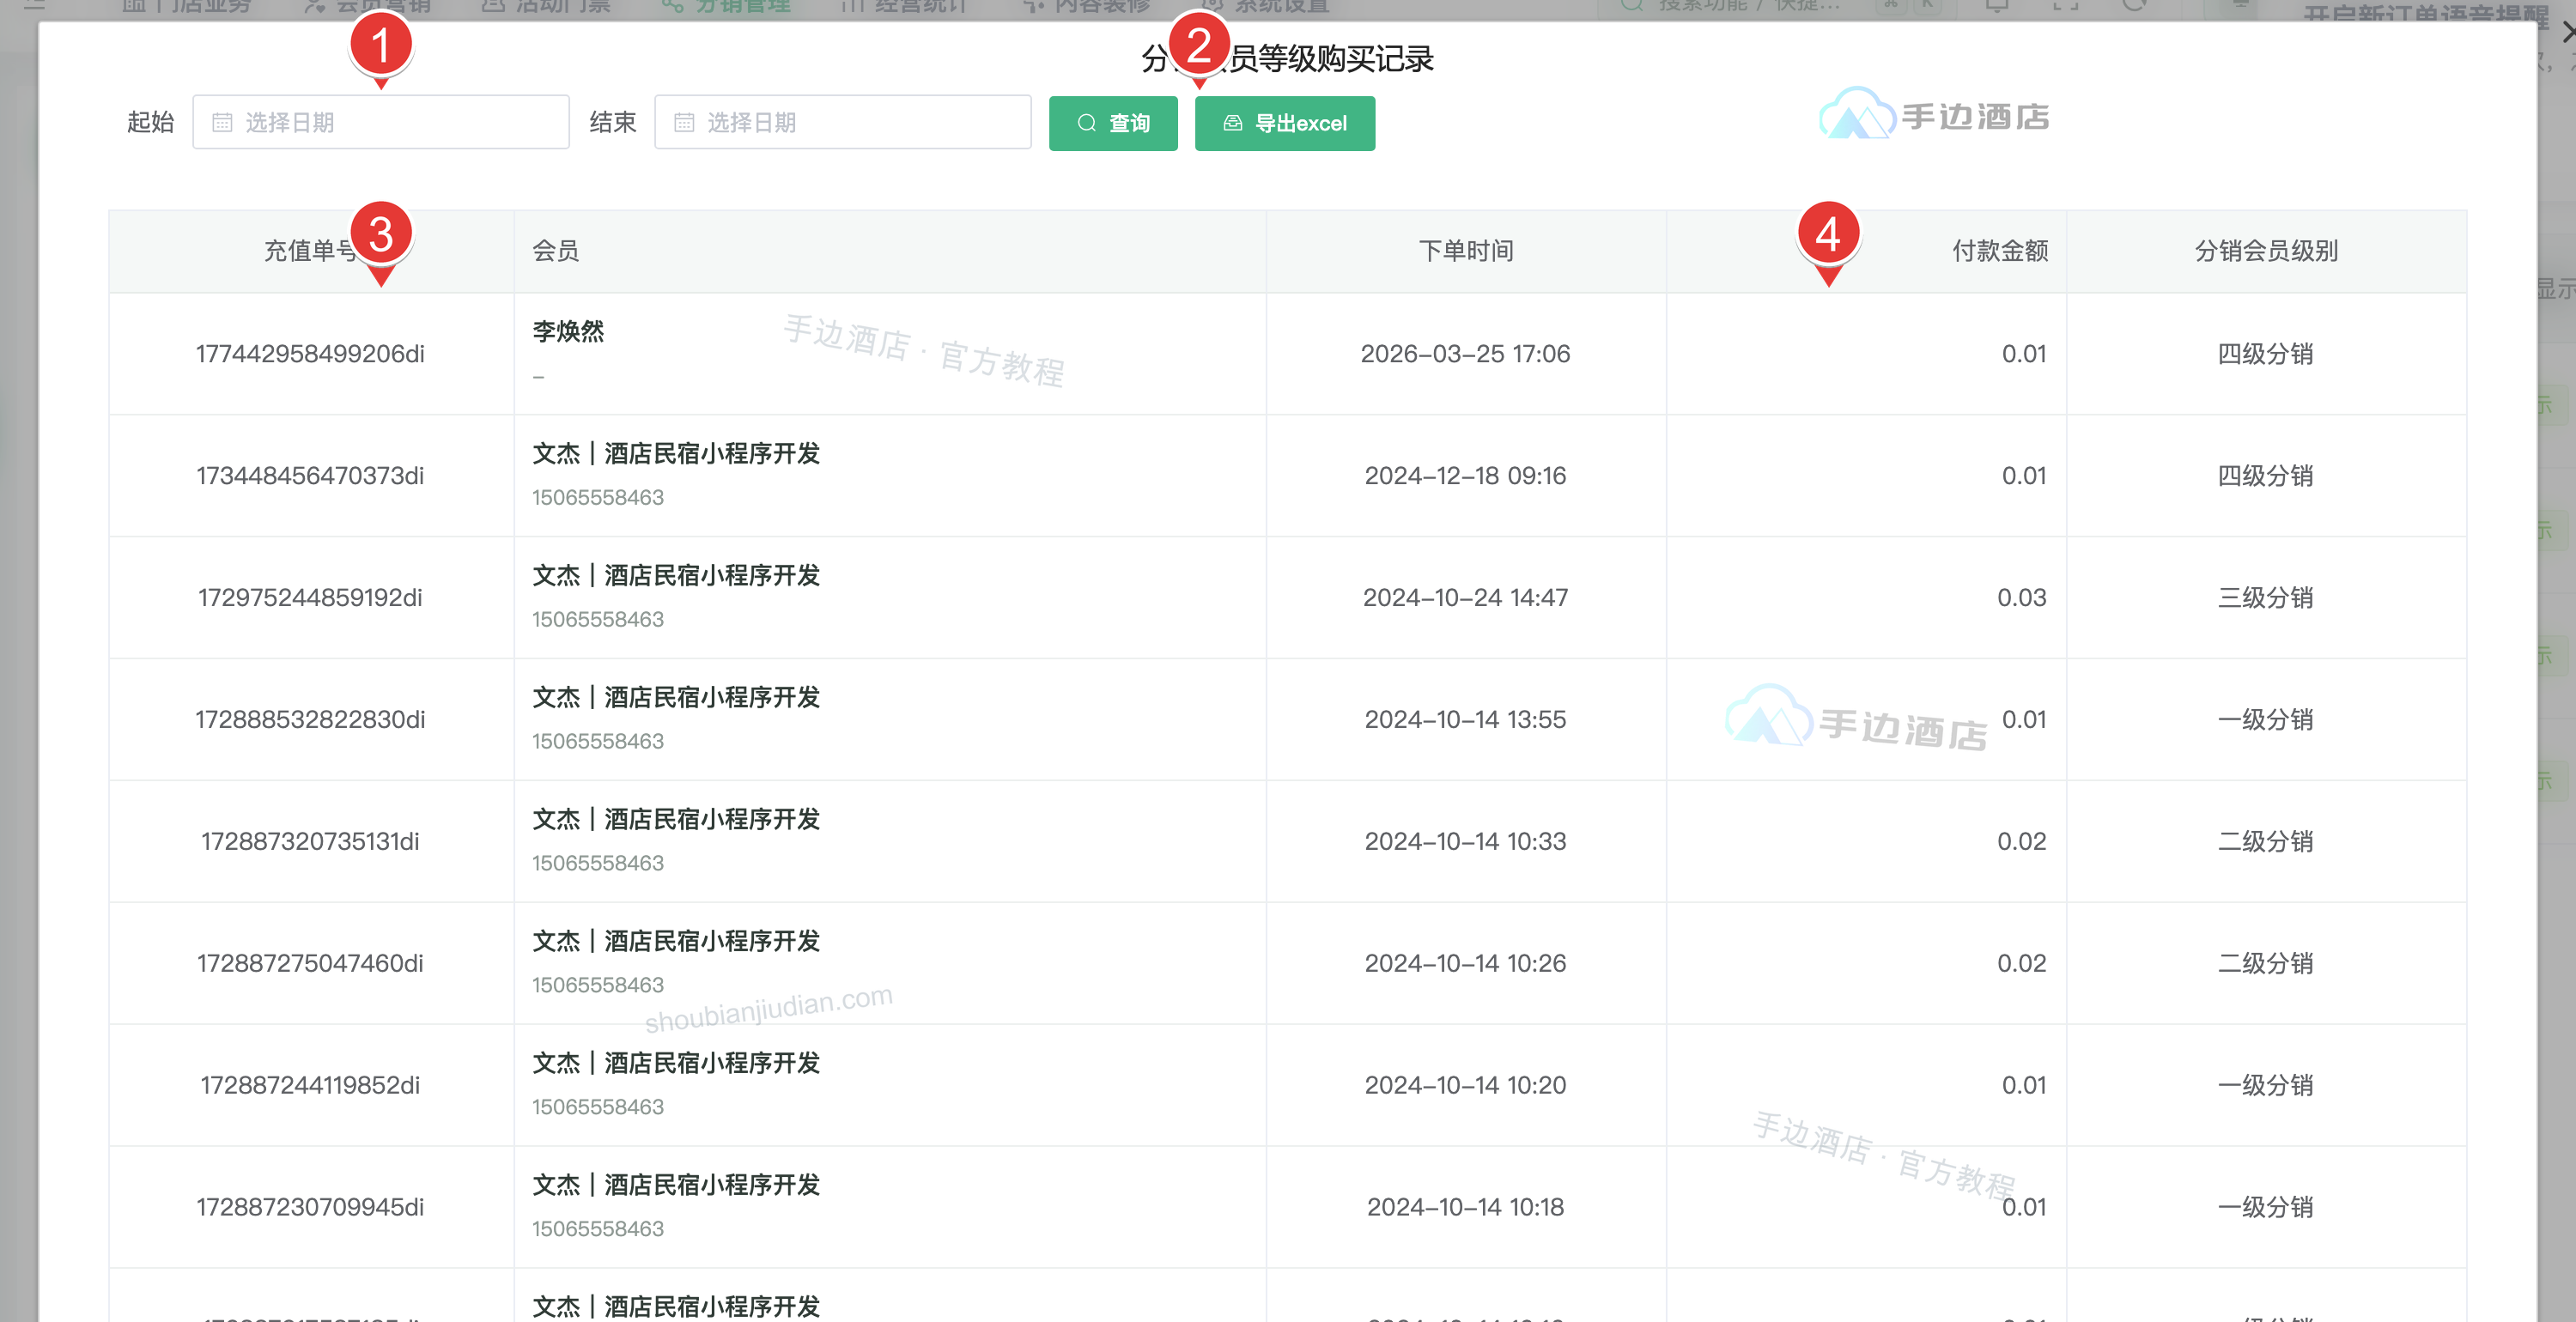
Task: Click the 0.01 amount in the 李焕然 row
Action: pos(2024,354)
